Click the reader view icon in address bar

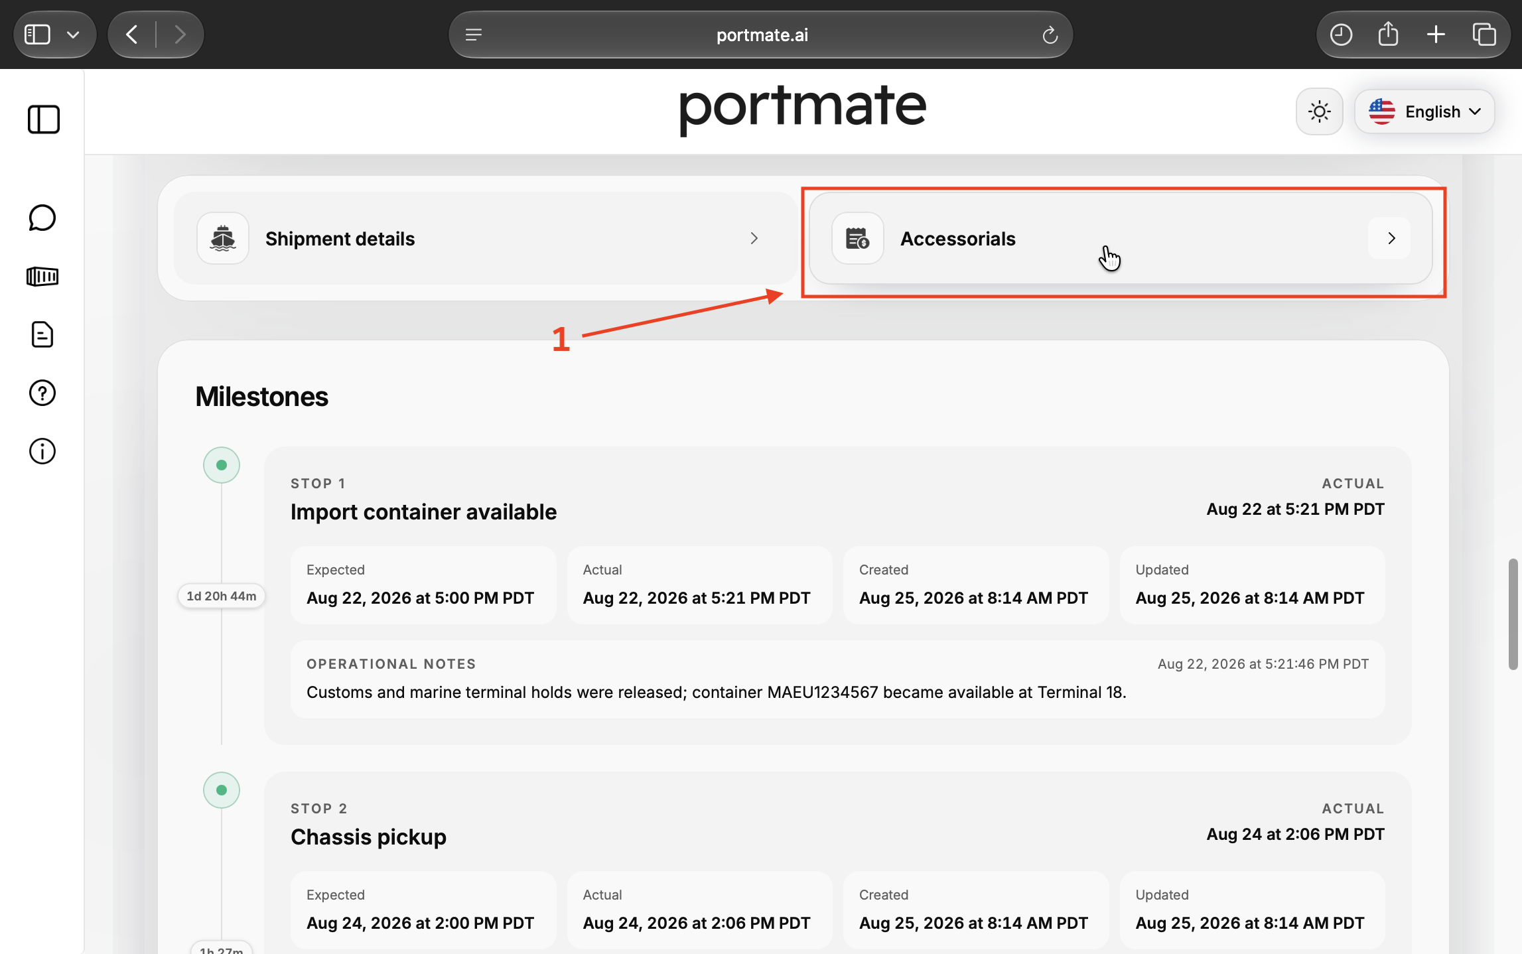click(x=474, y=34)
